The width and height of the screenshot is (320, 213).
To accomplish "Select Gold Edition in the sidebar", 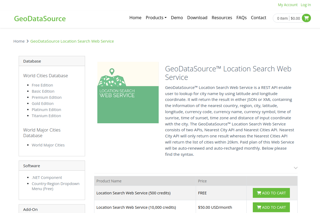I will click(43, 104).
